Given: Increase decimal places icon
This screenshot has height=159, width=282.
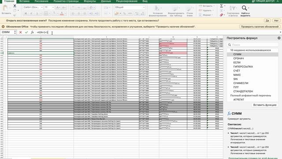Looking at the screenshot, I should tap(137, 13).
